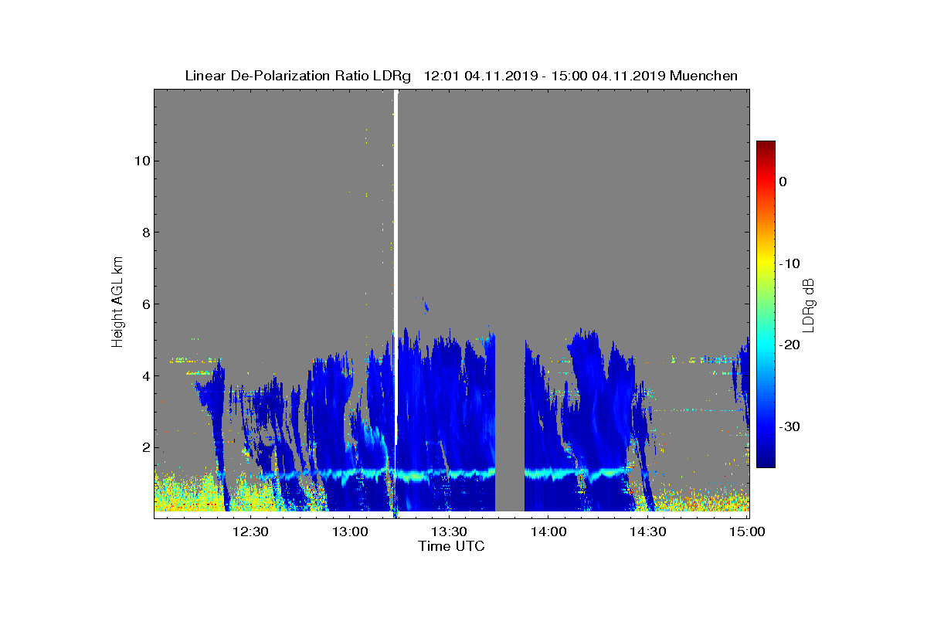Click the colorbar tick label -20

[x=789, y=345]
